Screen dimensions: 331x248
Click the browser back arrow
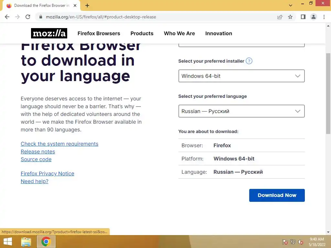coord(7,17)
